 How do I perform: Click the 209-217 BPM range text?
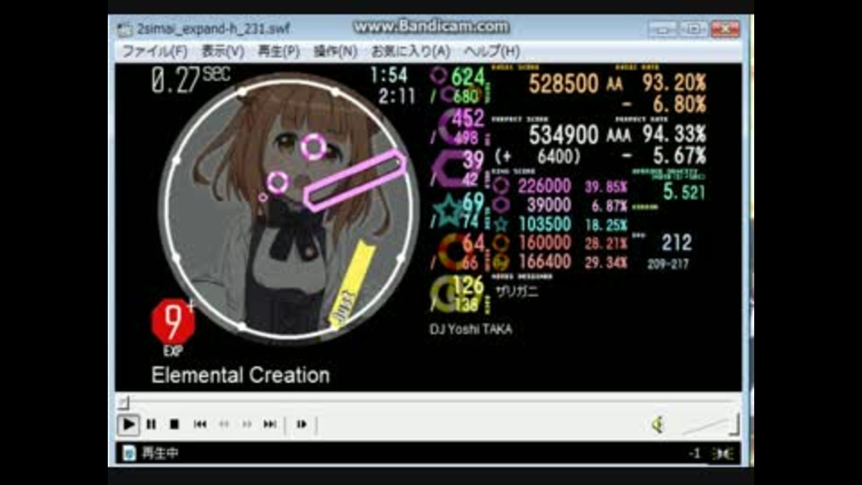pyautogui.click(x=667, y=264)
